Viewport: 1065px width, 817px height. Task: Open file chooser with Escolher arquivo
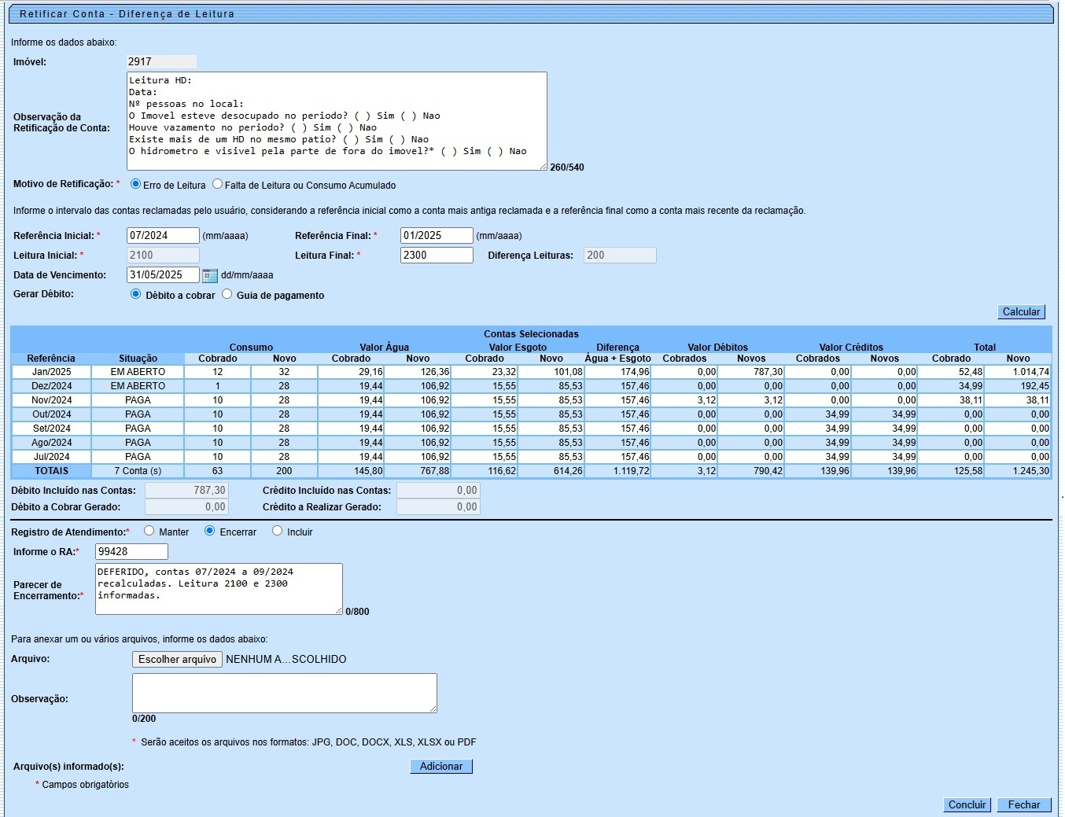177,660
